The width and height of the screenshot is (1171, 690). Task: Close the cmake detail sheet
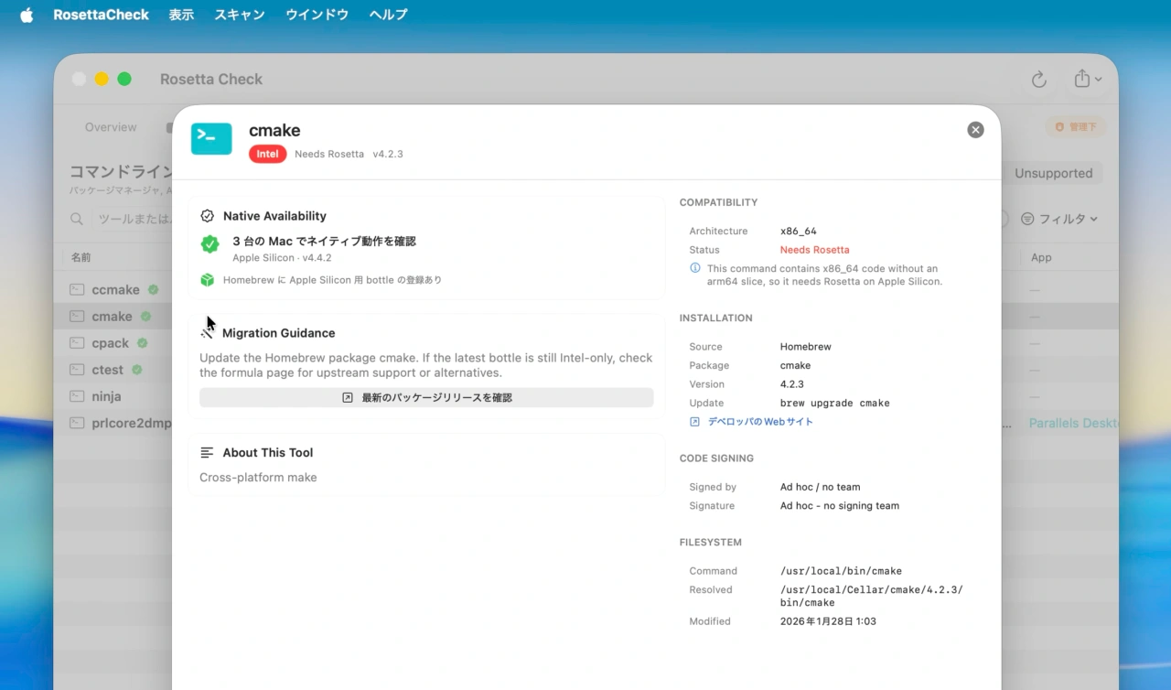coord(975,130)
